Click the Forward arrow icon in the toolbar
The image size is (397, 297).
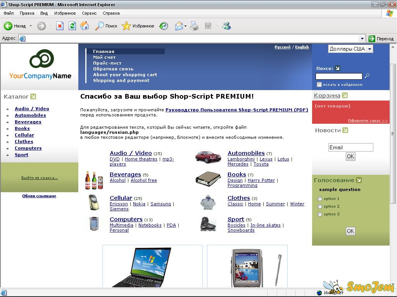pyautogui.click(x=41, y=26)
